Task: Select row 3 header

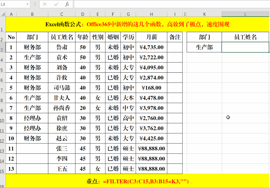Action: point(3,47)
